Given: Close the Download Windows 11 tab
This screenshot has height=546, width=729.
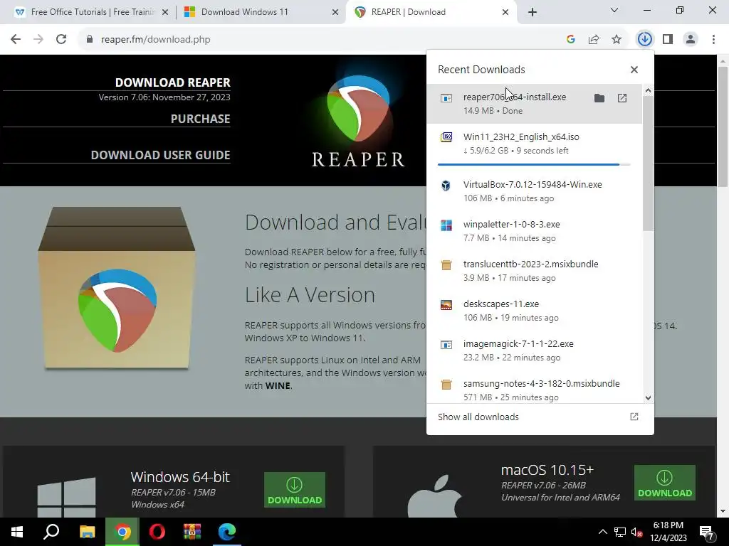Looking at the screenshot, I should tap(335, 13).
